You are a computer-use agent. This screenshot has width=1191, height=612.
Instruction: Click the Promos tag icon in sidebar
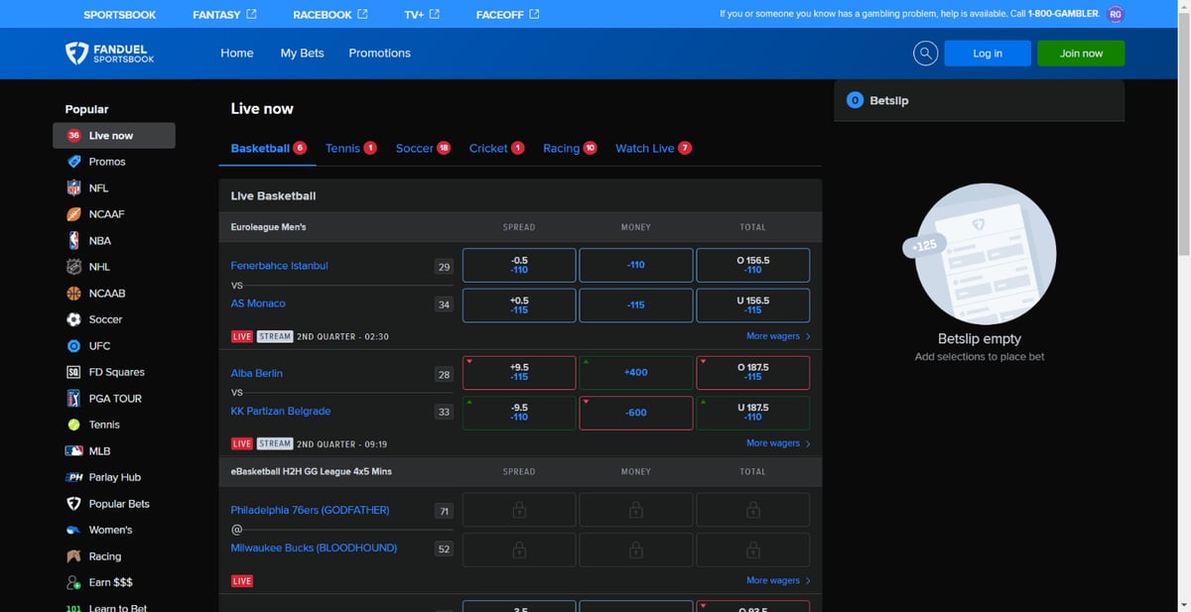point(73,162)
